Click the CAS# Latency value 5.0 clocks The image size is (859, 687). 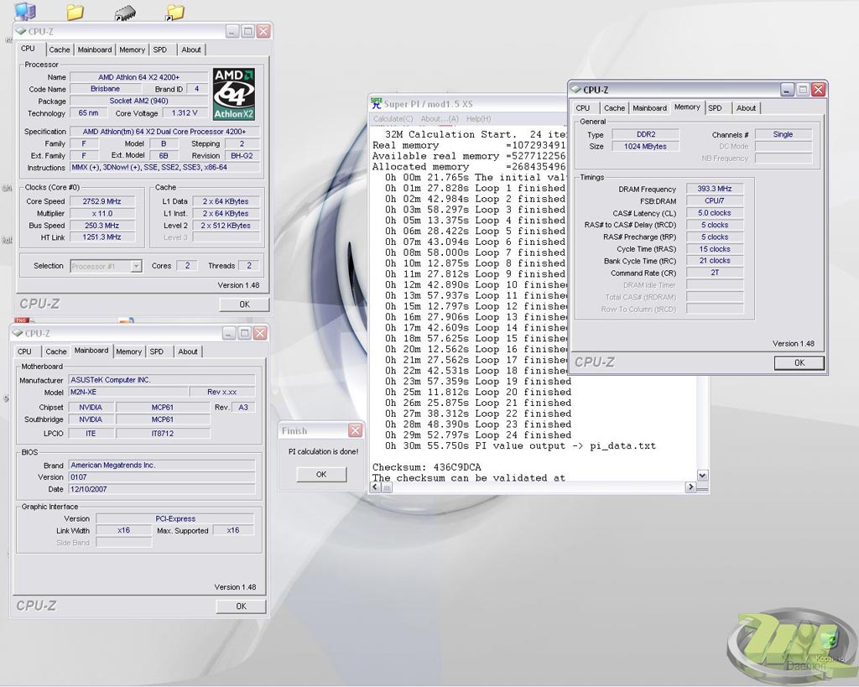click(715, 212)
